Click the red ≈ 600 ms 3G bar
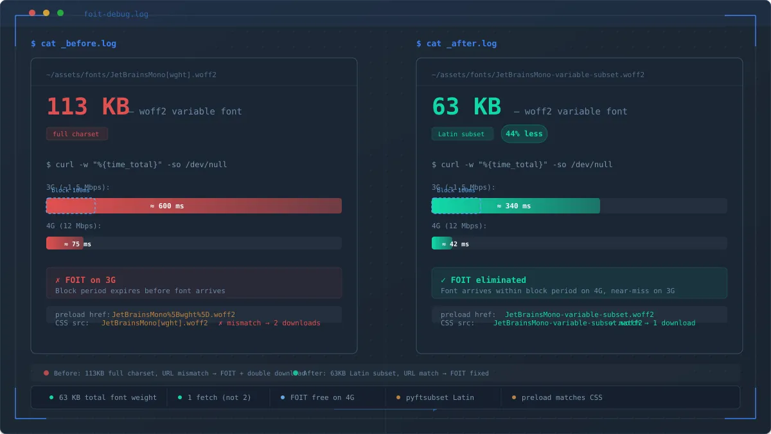The height and width of the screenshot is (434, 771). 194,206
